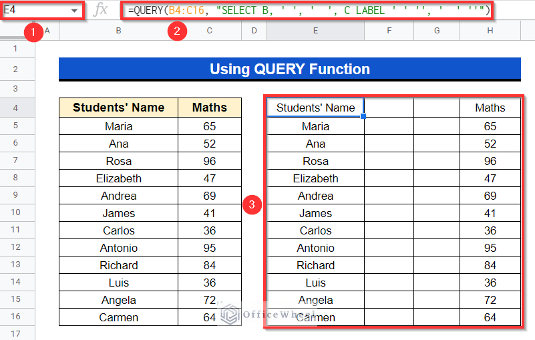Select cell 'Elizabeth' in column B
535x340 pixels.
118,178
